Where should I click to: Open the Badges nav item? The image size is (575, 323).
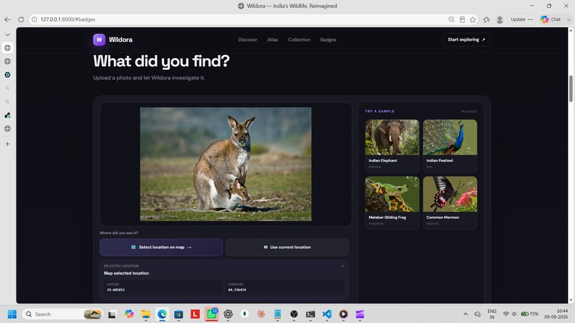point(328,40)
